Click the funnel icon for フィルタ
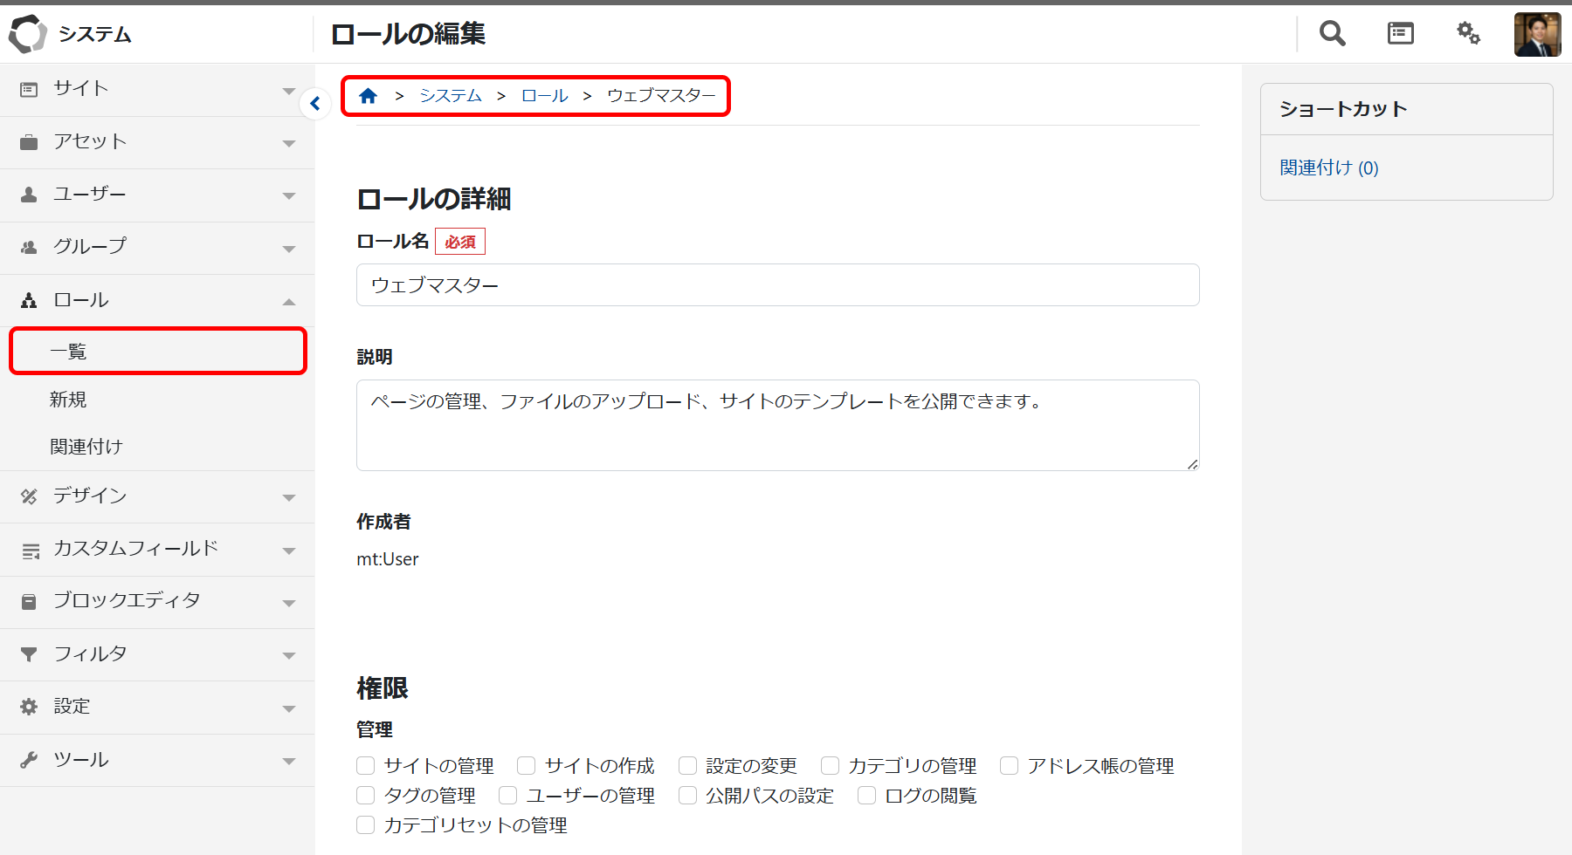1572x855 pixels. (29, 654)
